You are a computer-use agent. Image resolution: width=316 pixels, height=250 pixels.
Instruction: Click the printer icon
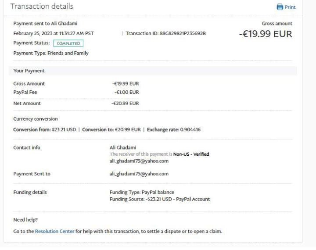(x=280, y=7)
